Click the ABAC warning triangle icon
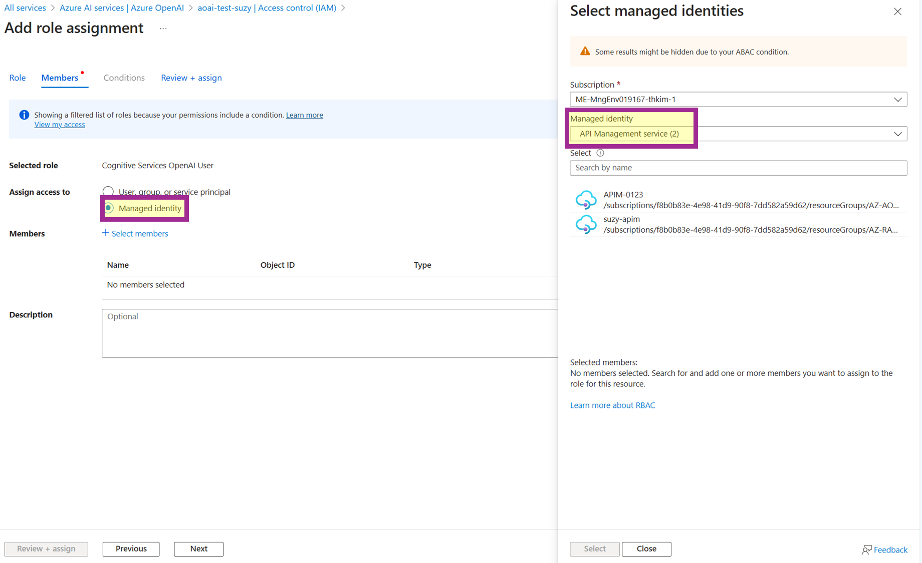This screenshot has height=563, width=922. (x=585, y=52)
